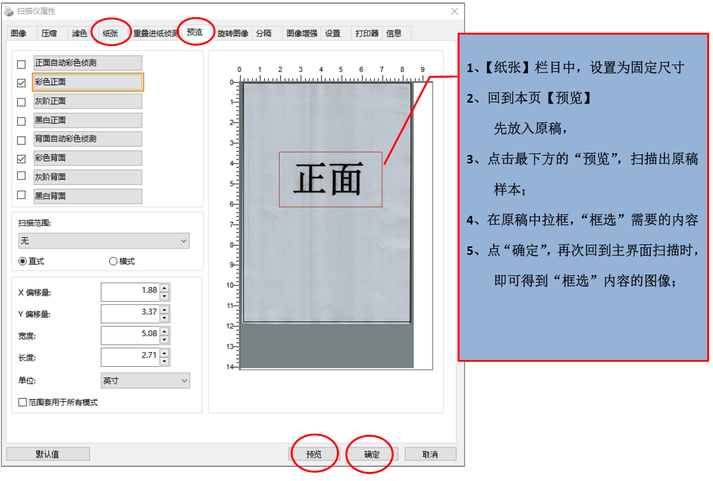Tick the 灰阶正面 checkbox
This screenshot has height=481, width=713.
coord(21,102)
